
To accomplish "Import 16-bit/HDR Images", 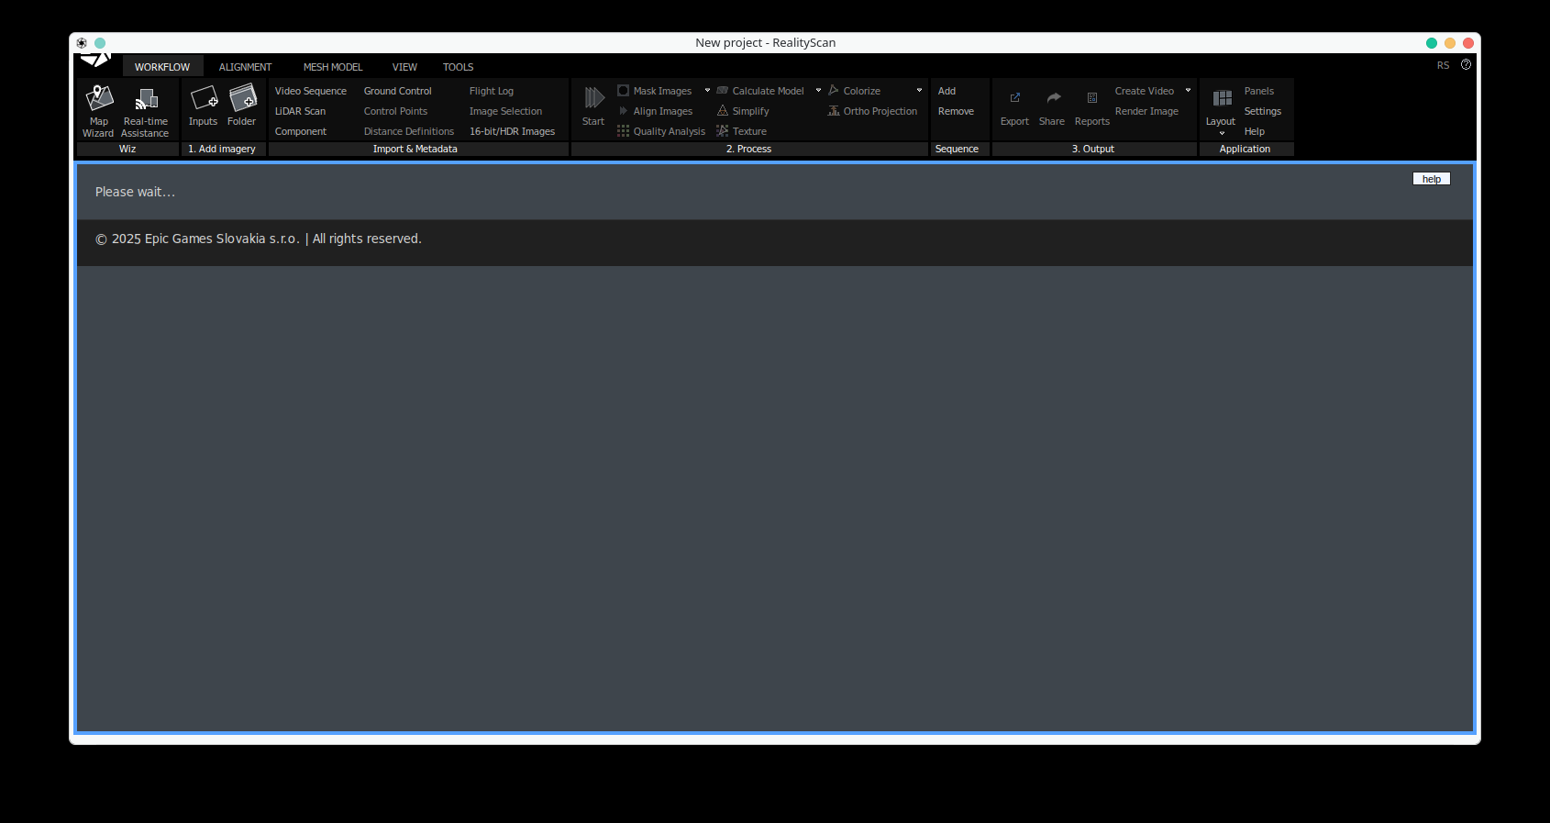I will click(x=513, y=131).
